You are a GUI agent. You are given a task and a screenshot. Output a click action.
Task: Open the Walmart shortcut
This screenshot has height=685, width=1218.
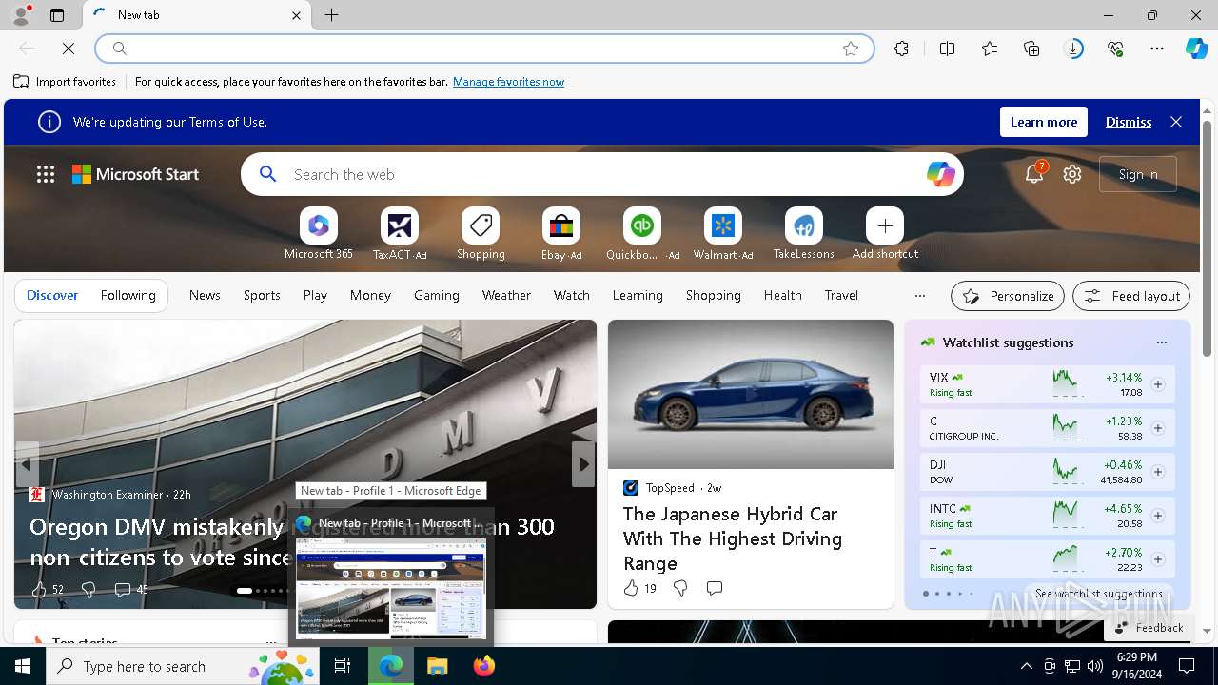pos(723,234)
